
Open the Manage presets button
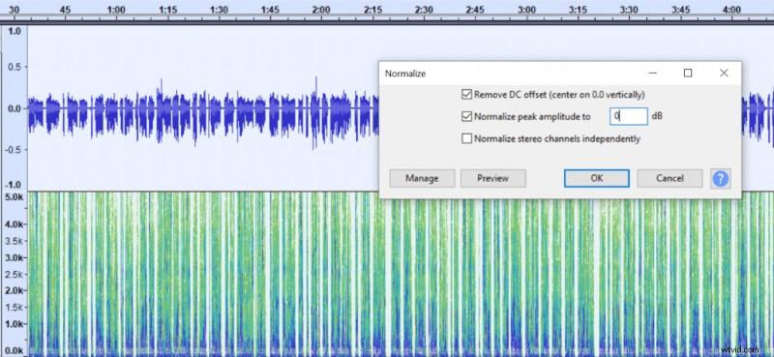pyautogui.click(x=422, y=178)
